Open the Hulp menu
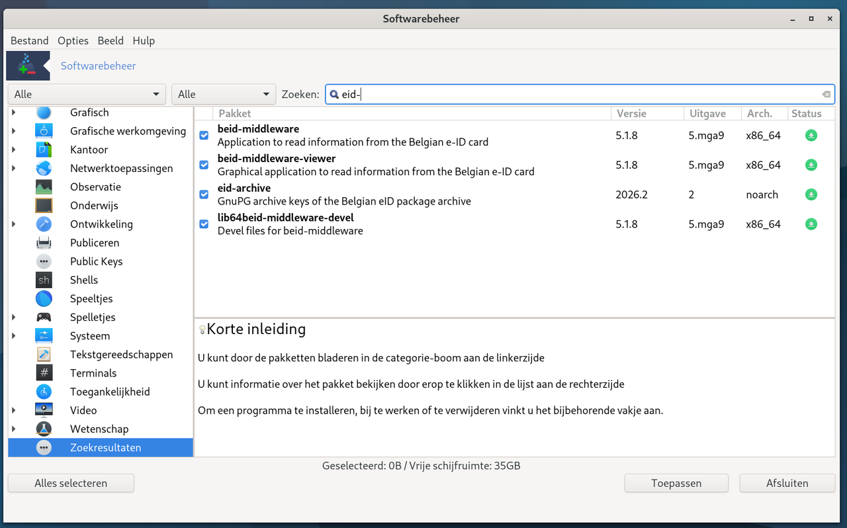Viewport: 847px width, 528px height. [144, 40]
